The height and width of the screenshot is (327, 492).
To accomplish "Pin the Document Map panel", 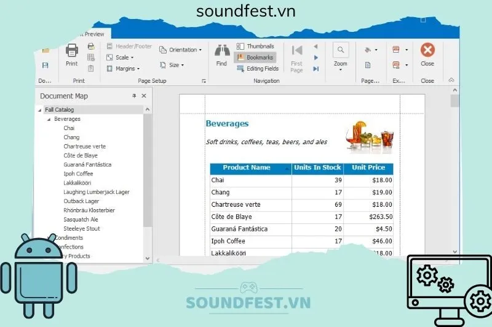I will coord(135,96).
